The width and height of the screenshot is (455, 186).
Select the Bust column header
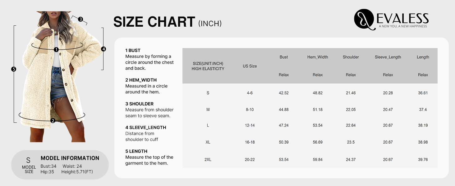tap(284, 57)
